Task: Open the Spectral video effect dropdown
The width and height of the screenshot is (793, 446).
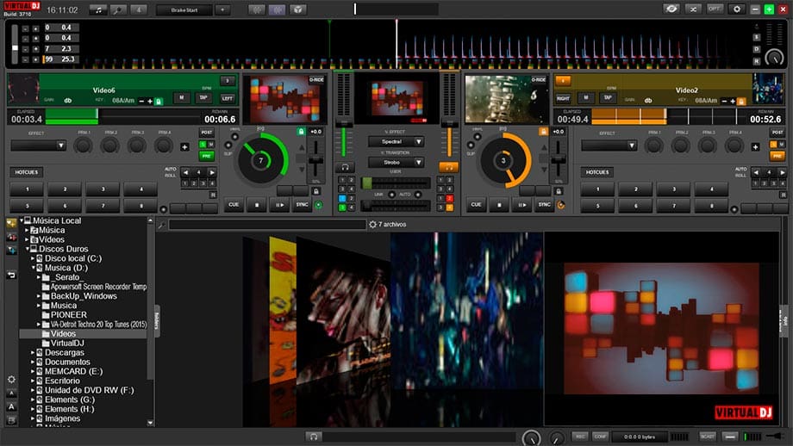Action: (x=396, y=141)
